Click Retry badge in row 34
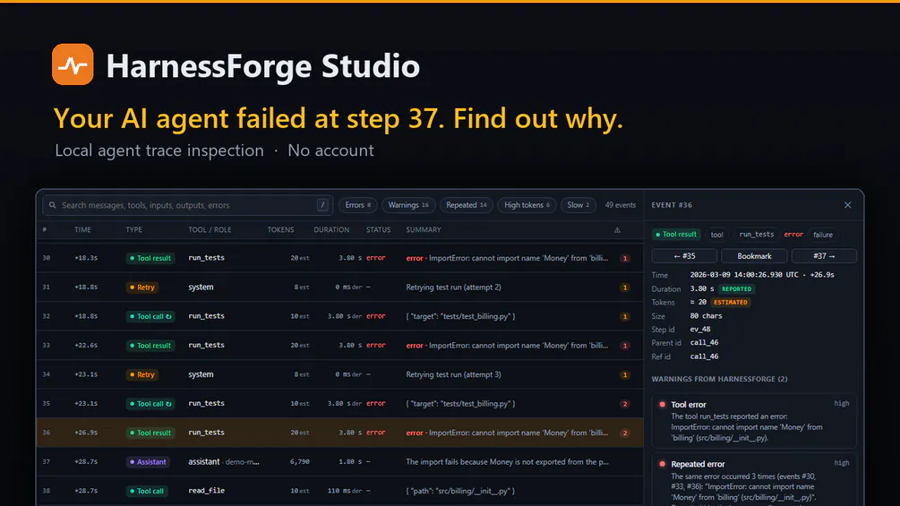Screen dimensions: 900x506 pos(142,374)
